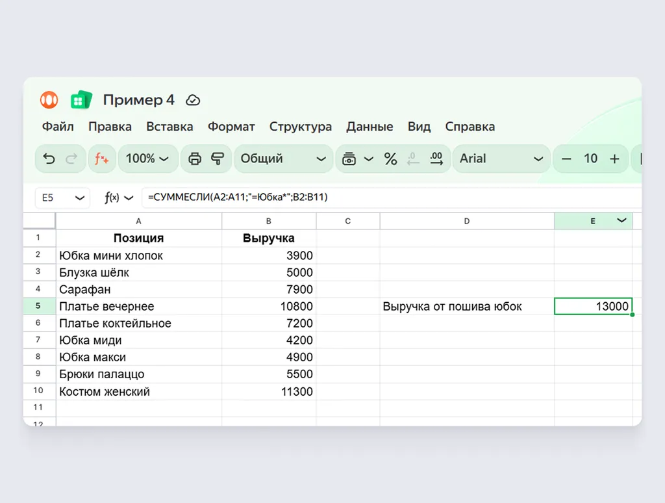The width and height of the screenshot is (665, 503).
Task: Select cell Выручка от пошива юбок
Action: click(x=467, y=307)
